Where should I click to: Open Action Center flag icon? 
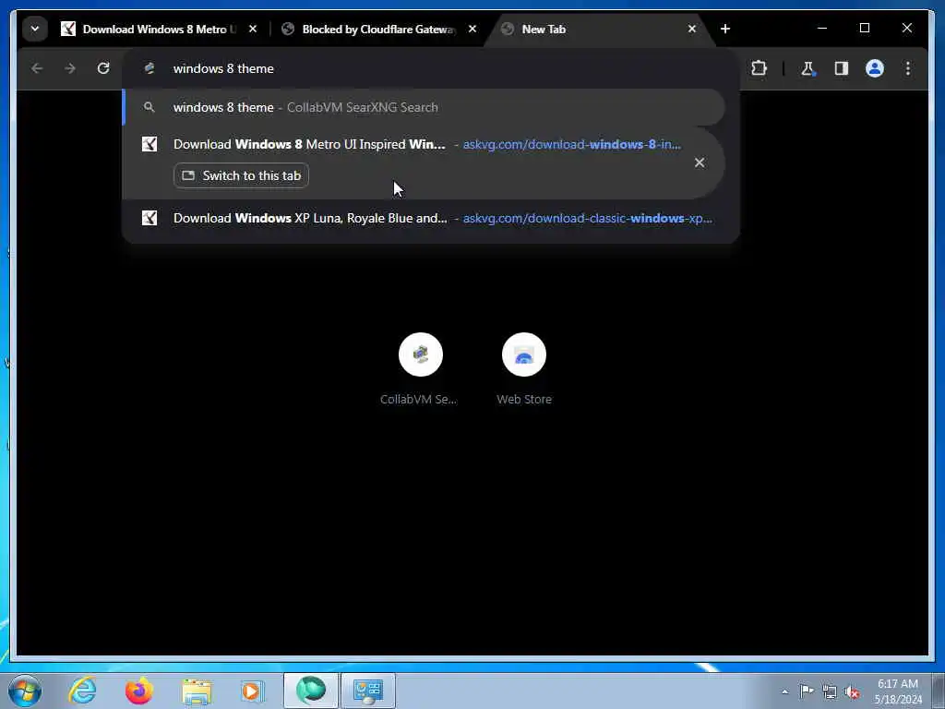[807, 691]
